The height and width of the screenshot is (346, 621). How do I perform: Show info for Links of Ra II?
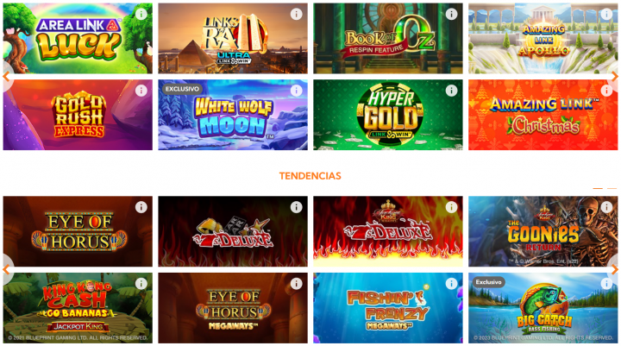point(296,15)
